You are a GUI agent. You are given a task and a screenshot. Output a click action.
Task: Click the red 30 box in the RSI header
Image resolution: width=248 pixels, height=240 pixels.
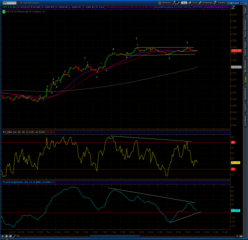48,132
